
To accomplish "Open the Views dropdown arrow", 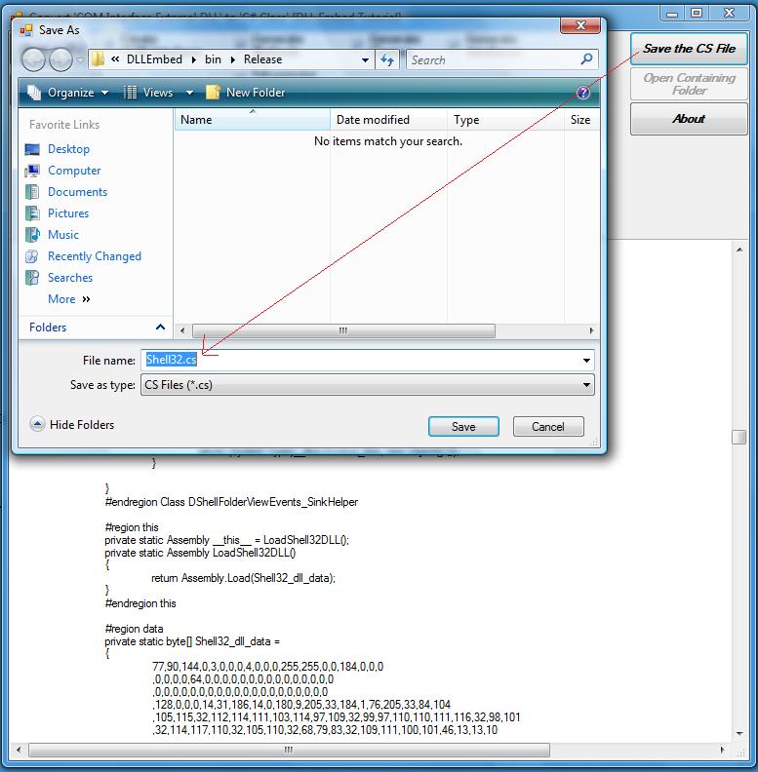I will [x=189, y=93].
